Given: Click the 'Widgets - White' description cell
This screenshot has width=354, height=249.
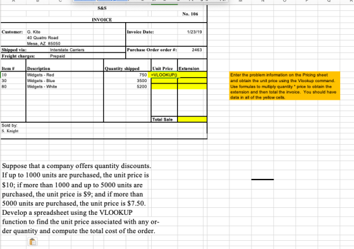Looking at the screenshot, I should point(42,87).
